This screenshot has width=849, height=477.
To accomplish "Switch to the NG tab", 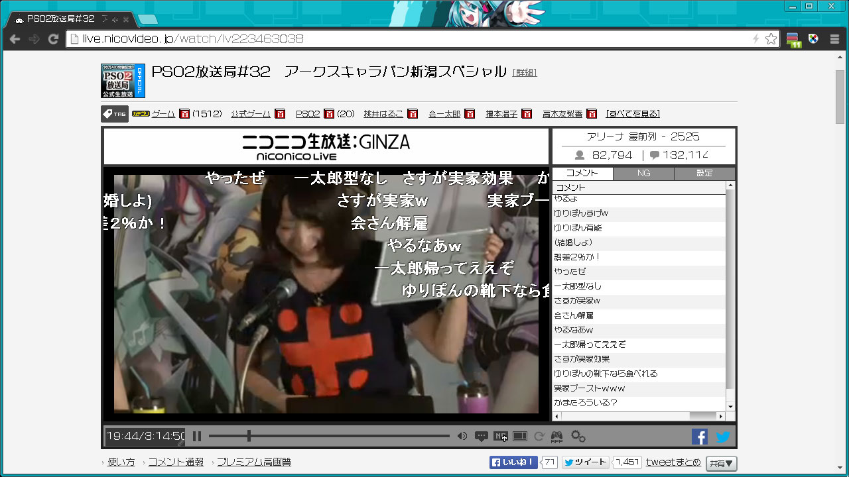I will tap(643, 174).
